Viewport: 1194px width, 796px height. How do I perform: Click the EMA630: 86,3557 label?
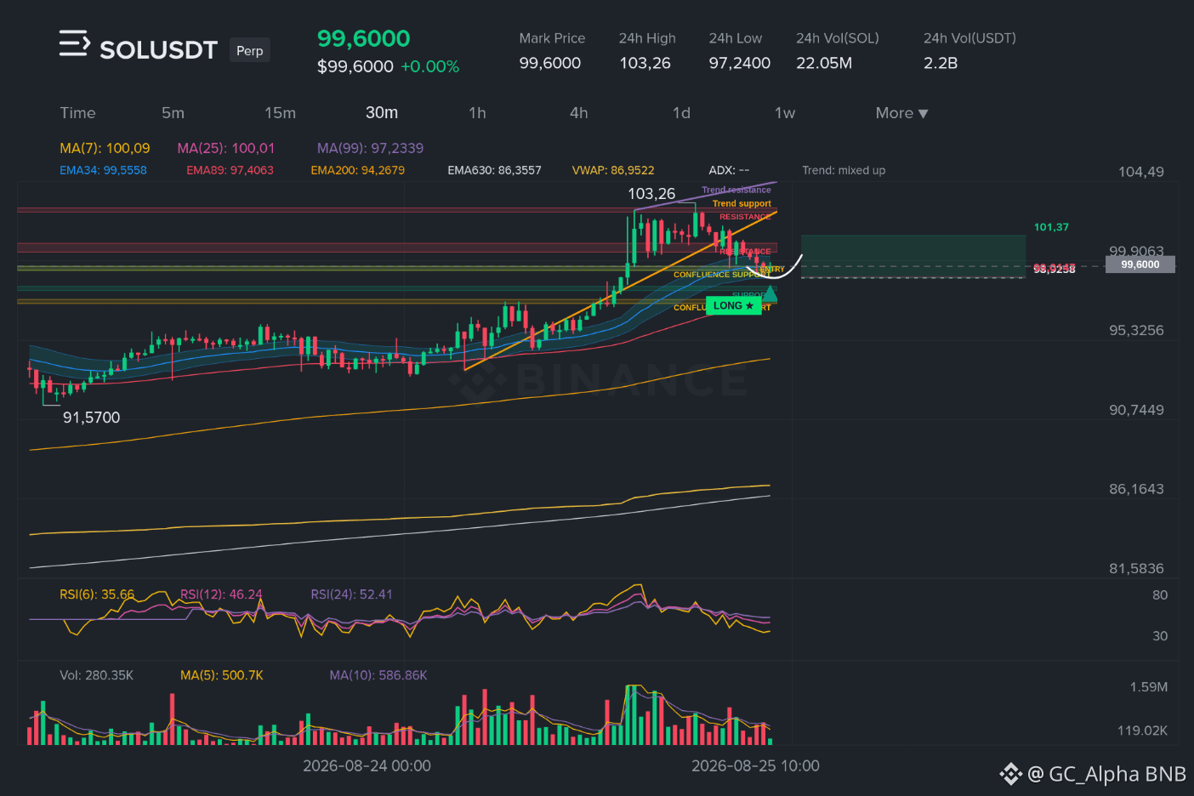click(494, 170)
